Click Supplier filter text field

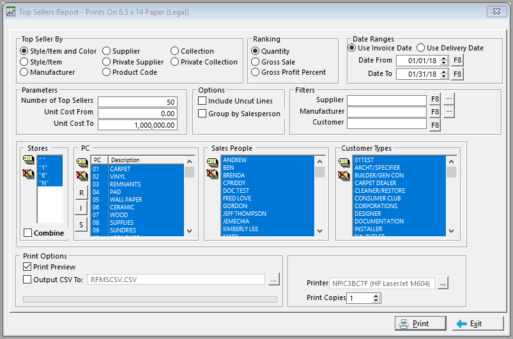click(x=387, y=100)
